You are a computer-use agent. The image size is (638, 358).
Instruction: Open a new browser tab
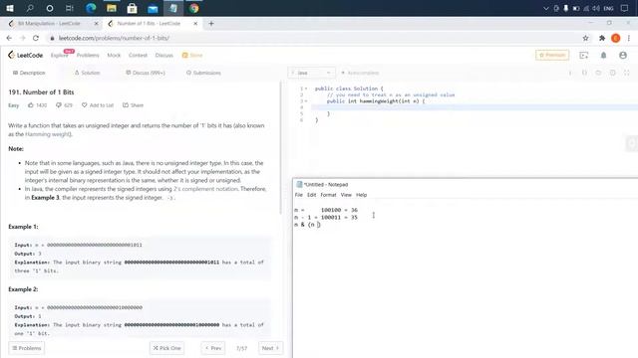211,24
